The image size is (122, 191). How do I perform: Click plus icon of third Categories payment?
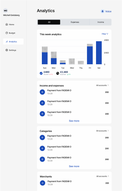(42, 159)
